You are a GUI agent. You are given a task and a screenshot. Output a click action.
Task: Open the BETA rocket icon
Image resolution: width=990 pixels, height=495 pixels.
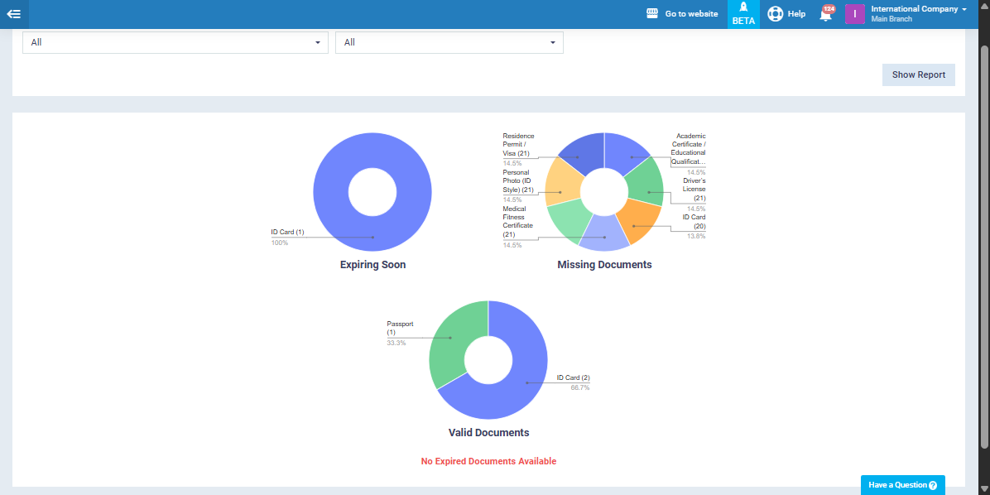[743, 8]
